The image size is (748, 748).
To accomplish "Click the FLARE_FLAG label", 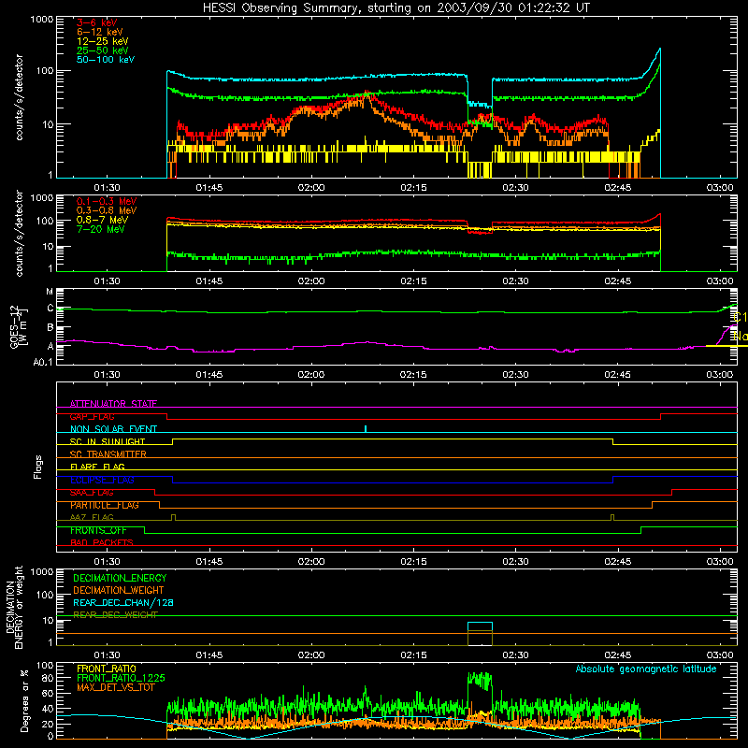I will [97, 467].
